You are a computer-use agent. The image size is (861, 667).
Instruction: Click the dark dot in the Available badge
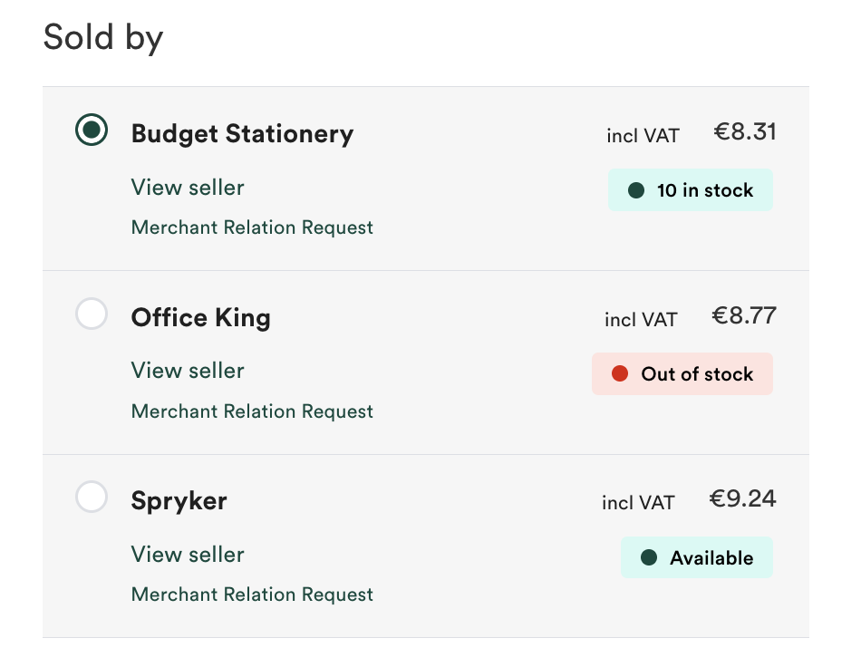click(x=647, y=557)
